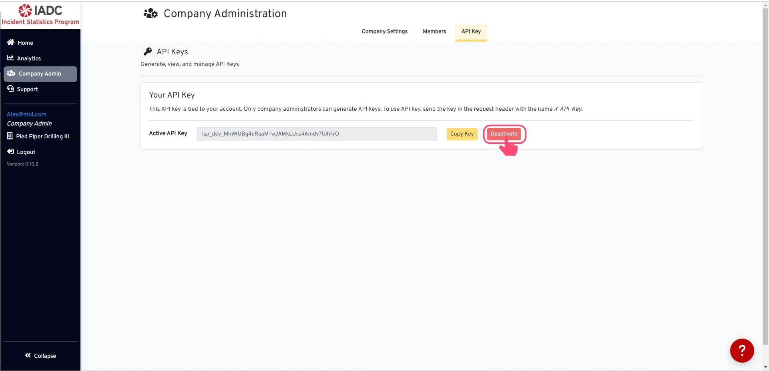769x371 pixels.
Task: Deactivate the active API key
Action: [x=504, y=134]
